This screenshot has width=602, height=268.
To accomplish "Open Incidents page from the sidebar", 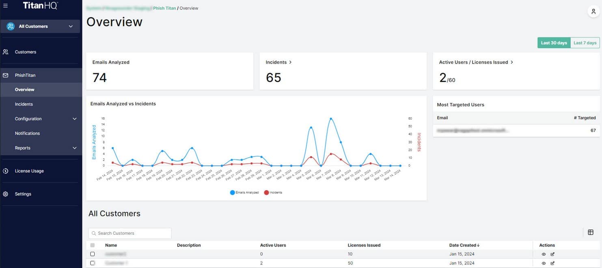I will (24, 104).
